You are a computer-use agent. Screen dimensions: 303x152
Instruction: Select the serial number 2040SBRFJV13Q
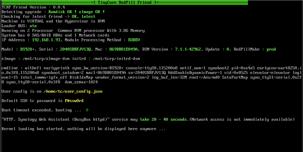(75, 49)
